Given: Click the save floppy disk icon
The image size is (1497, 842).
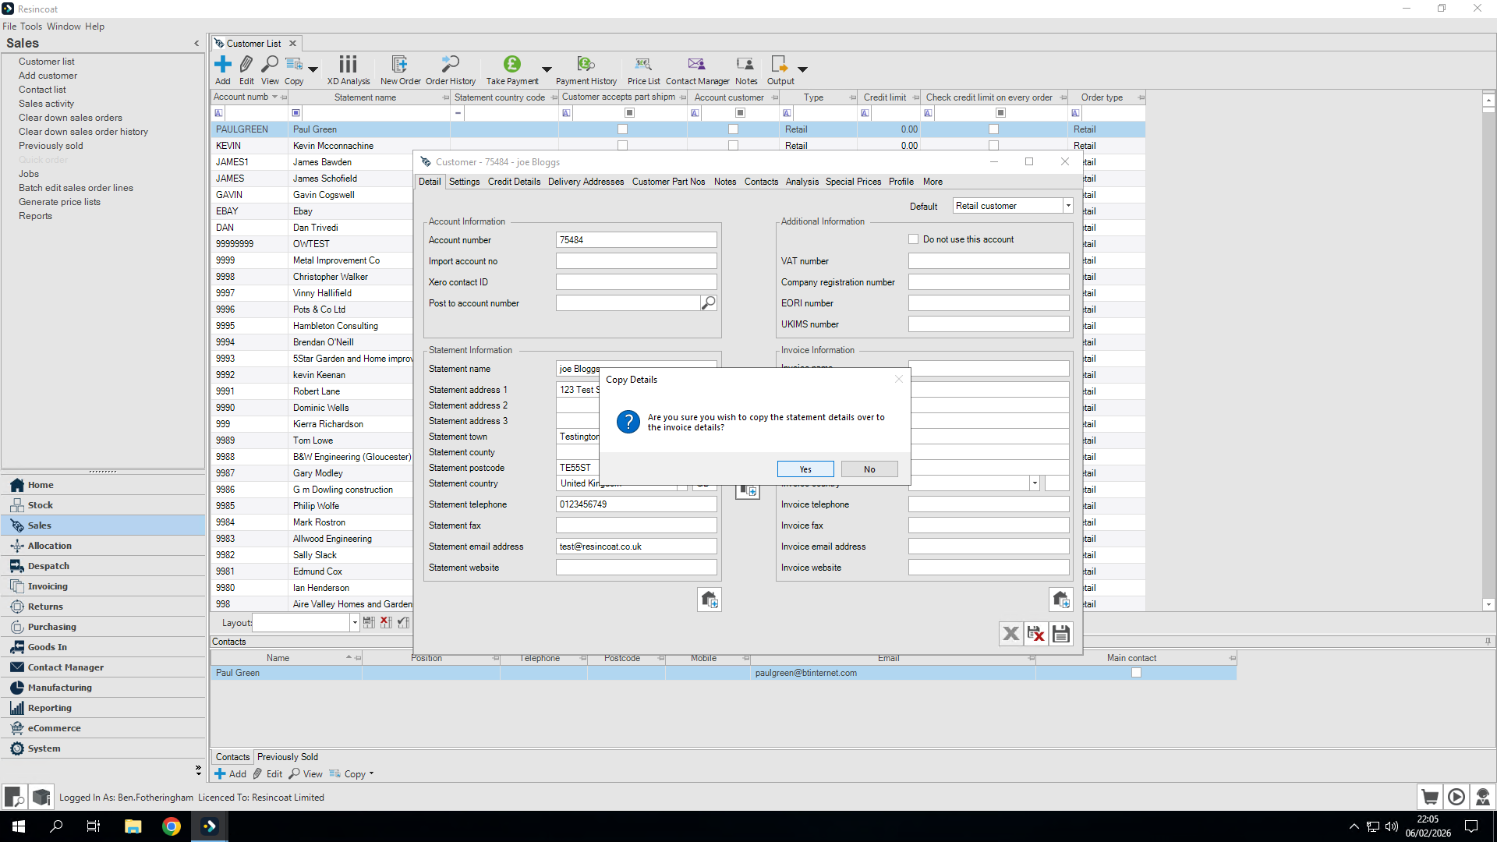Looking at the screenshot, I should pyautogui.click(x=1060, y=634).
